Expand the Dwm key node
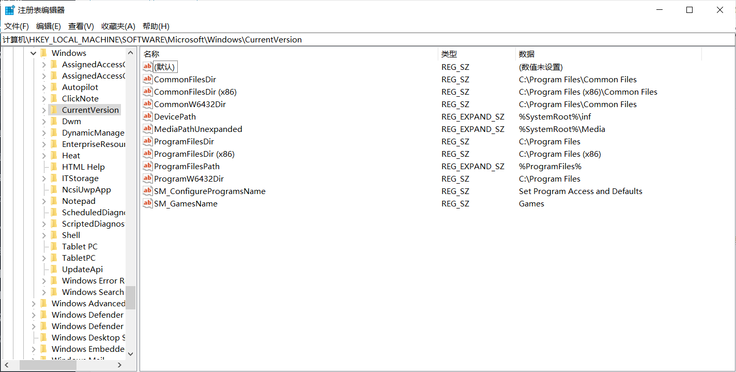The width and height of the screenshot is (736, 372). click(44, 121)
